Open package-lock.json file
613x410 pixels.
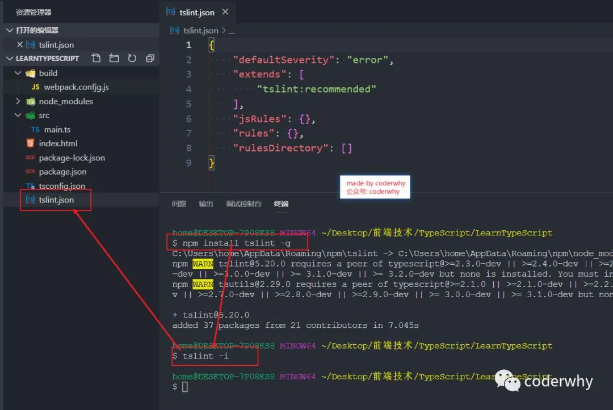(x=72, y=158)
